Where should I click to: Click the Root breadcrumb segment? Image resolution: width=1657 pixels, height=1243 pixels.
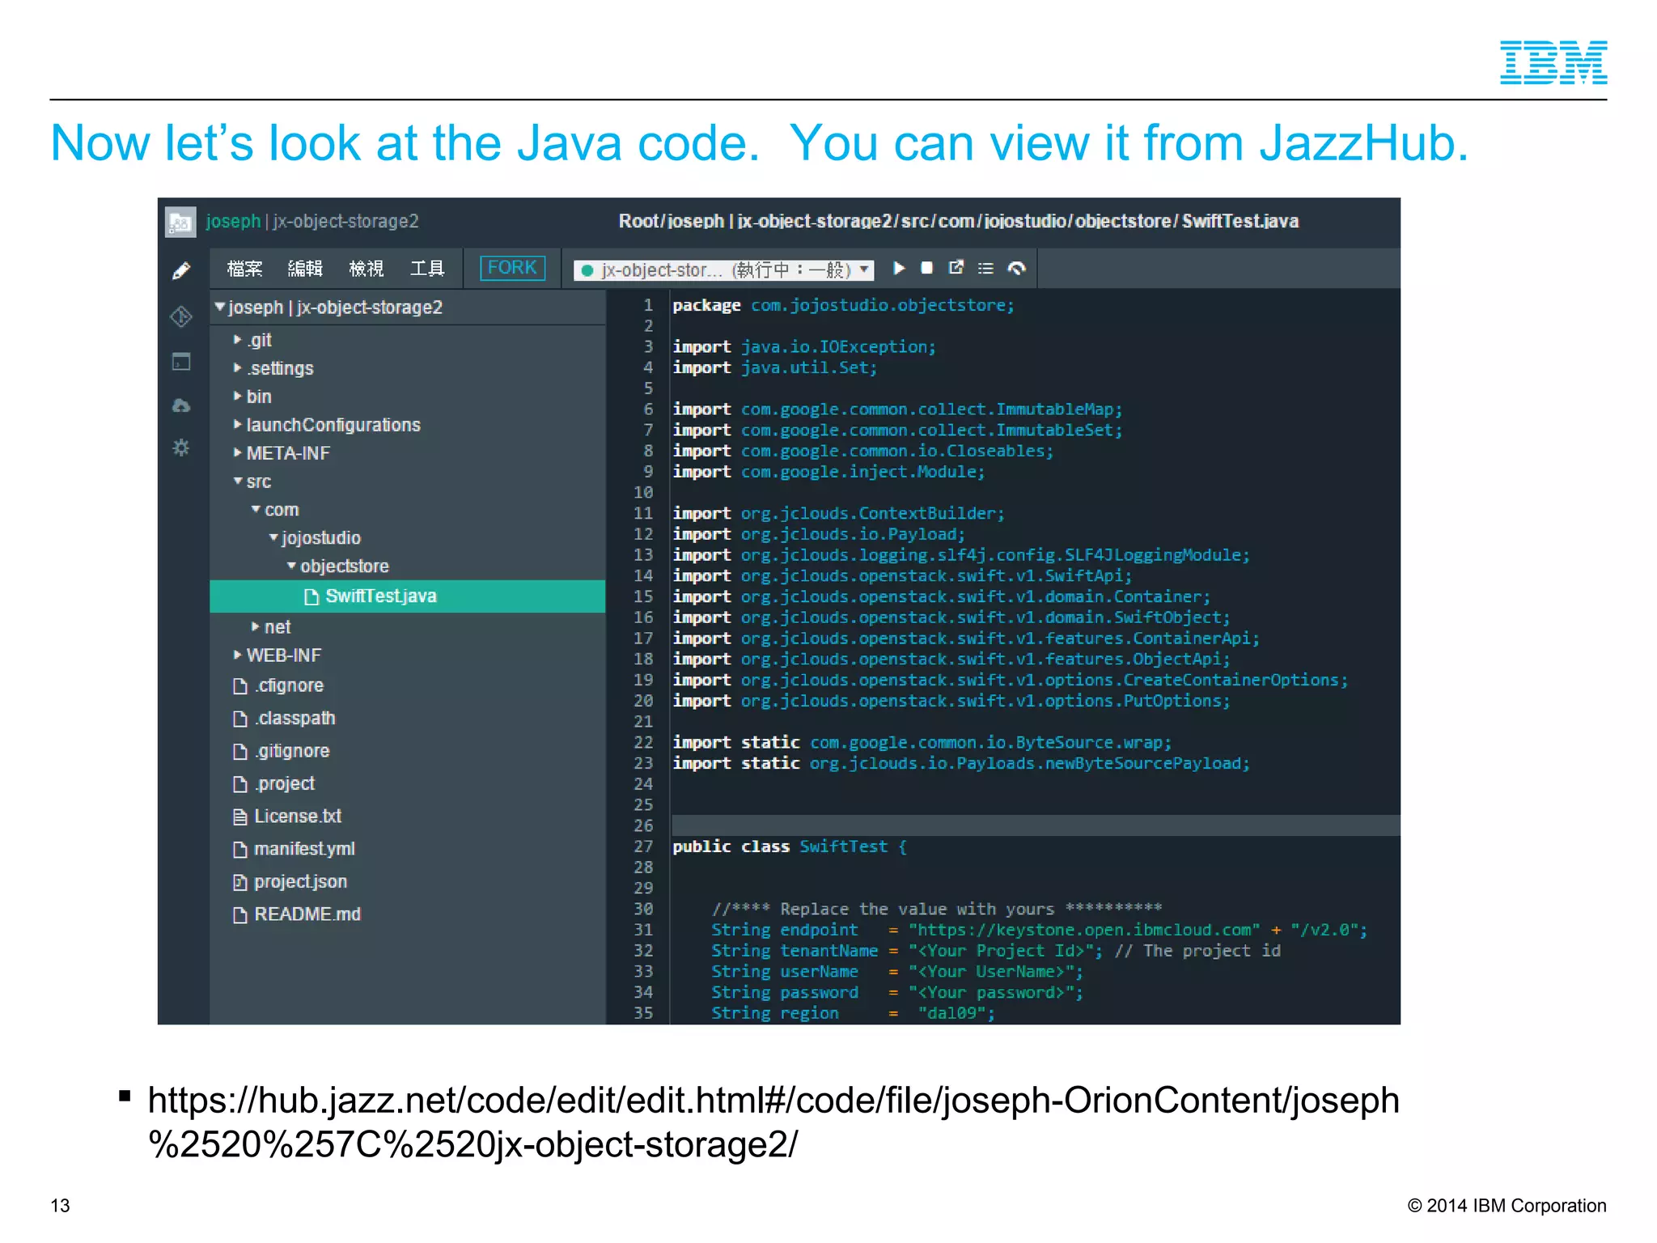[639, 221]
